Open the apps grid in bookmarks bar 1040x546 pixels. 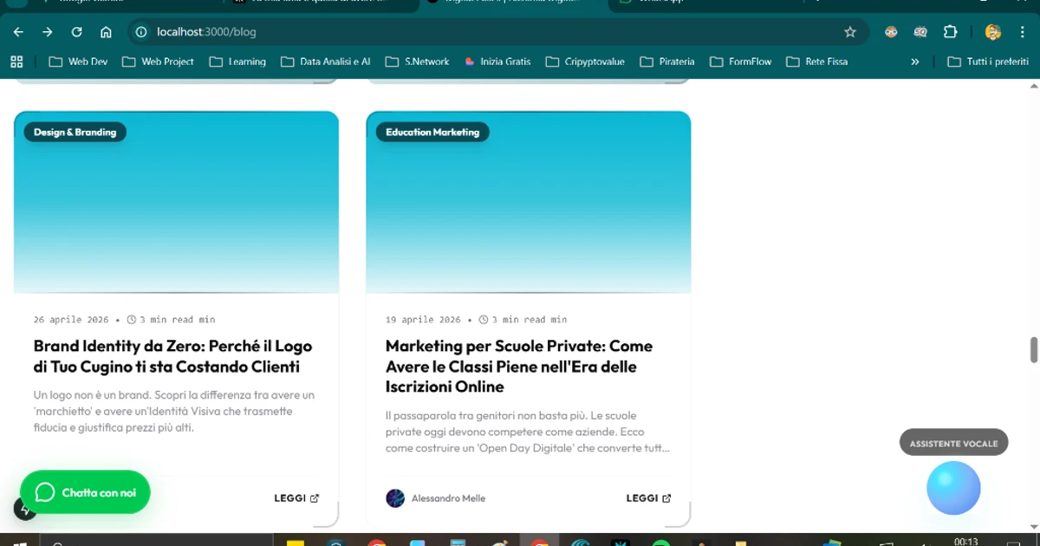[x=16, y=62]
